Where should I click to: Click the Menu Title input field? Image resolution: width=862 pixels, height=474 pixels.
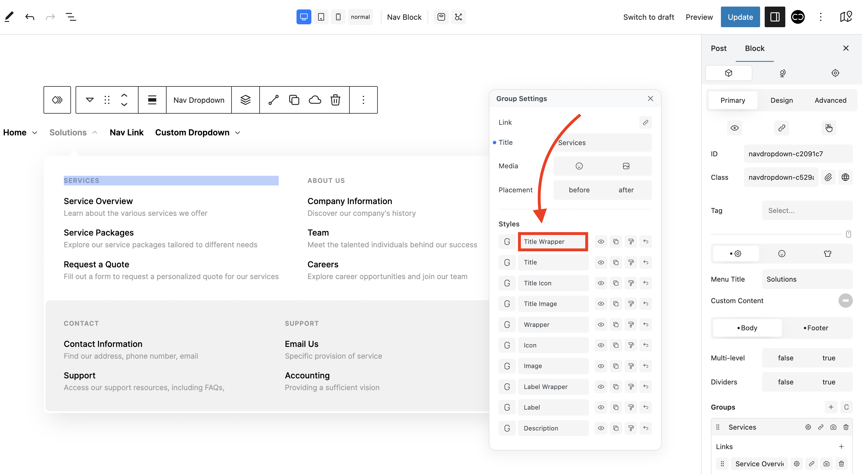tap(807, 279)
